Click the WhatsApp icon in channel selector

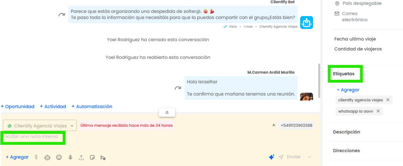[x=9, y=126]
